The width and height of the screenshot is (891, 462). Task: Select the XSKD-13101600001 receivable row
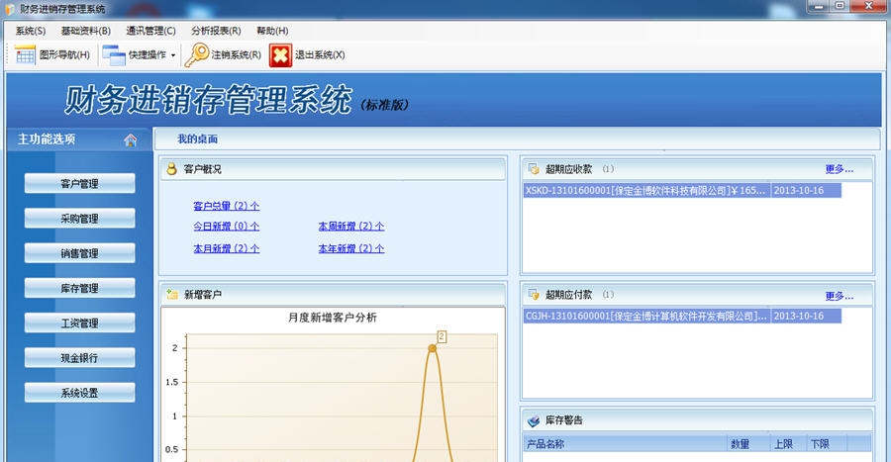point(682,190)
